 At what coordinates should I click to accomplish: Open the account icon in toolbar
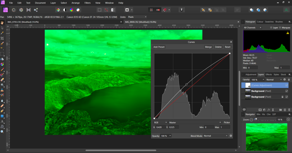coord(286,10)
